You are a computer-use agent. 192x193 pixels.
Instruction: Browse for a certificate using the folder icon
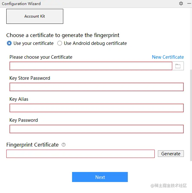(x=178, y=66)
